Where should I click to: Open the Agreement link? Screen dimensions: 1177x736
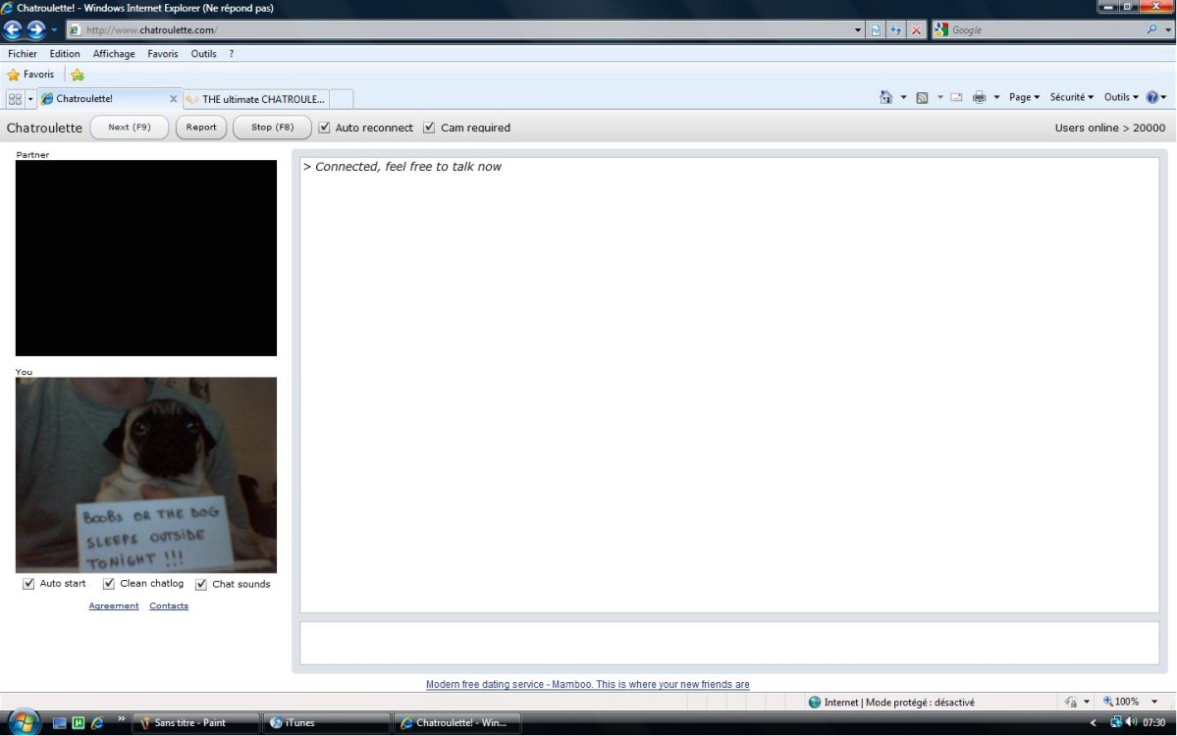click(114, 606)
